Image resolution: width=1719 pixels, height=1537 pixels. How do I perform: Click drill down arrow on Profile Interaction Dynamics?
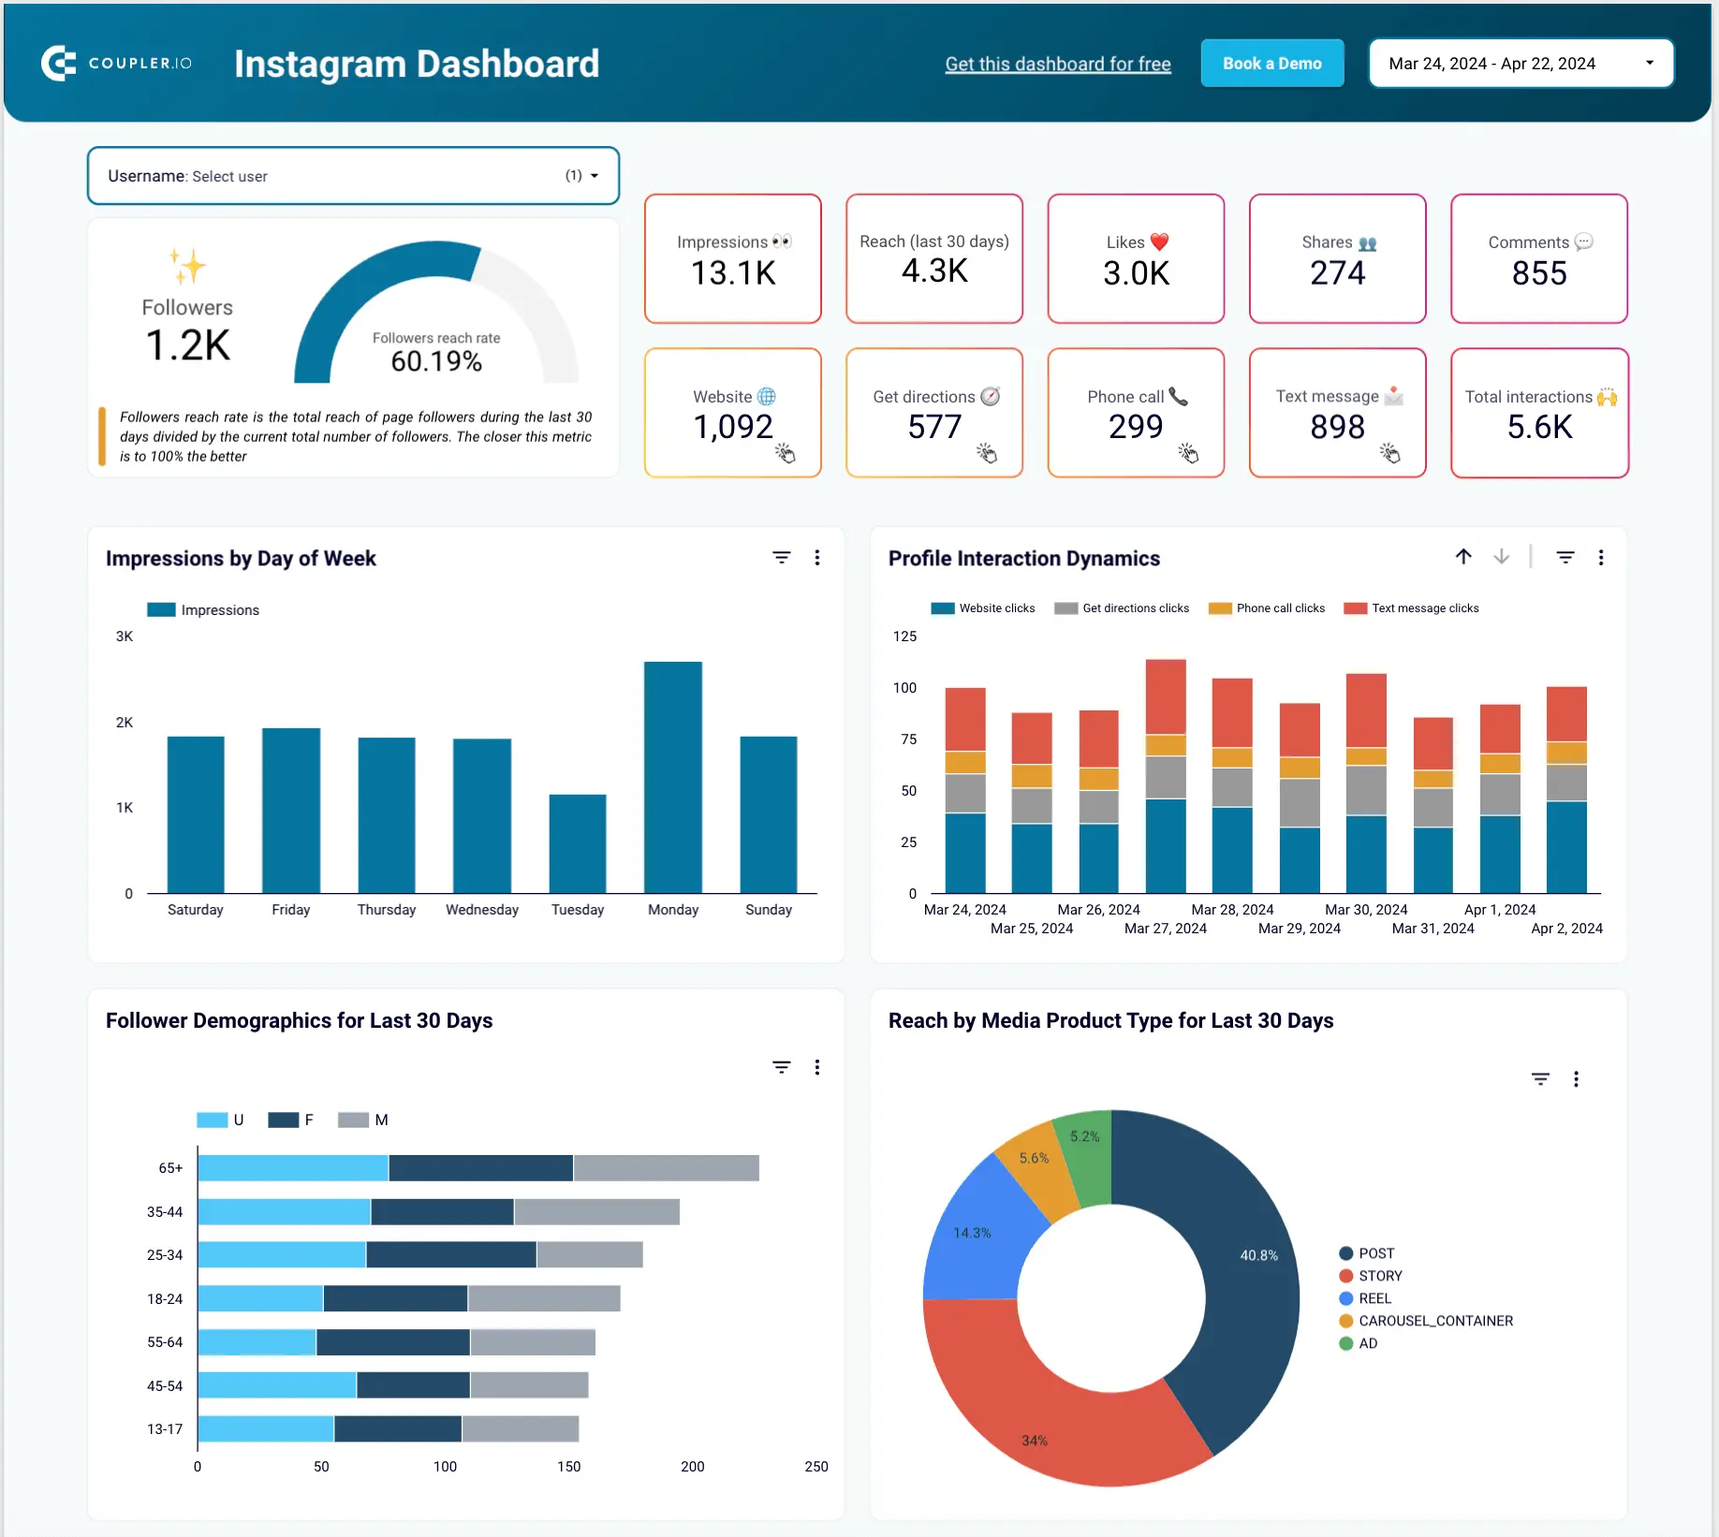(x=1502, y=557)
